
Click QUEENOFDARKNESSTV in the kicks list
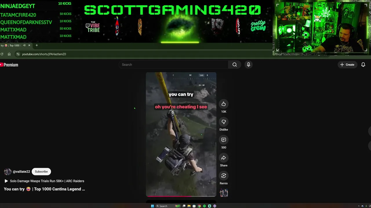coord(26,22)
